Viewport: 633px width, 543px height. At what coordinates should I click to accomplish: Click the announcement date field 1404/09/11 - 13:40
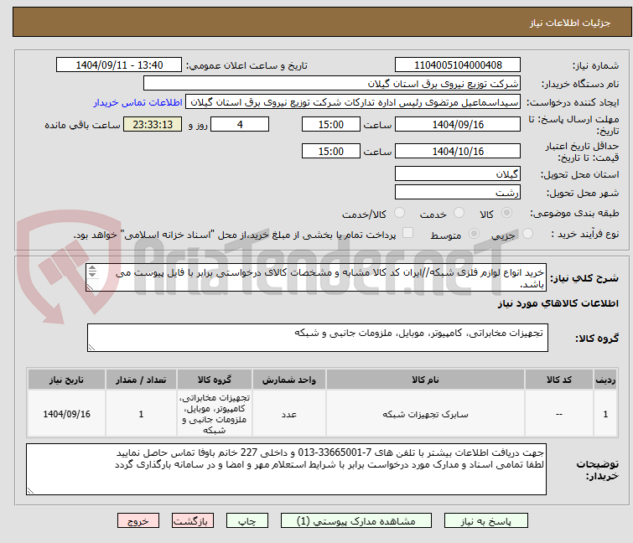pos(119,65)
